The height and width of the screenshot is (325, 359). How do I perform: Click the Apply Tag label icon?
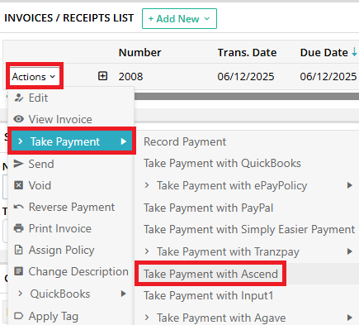(x=19, y=316)
